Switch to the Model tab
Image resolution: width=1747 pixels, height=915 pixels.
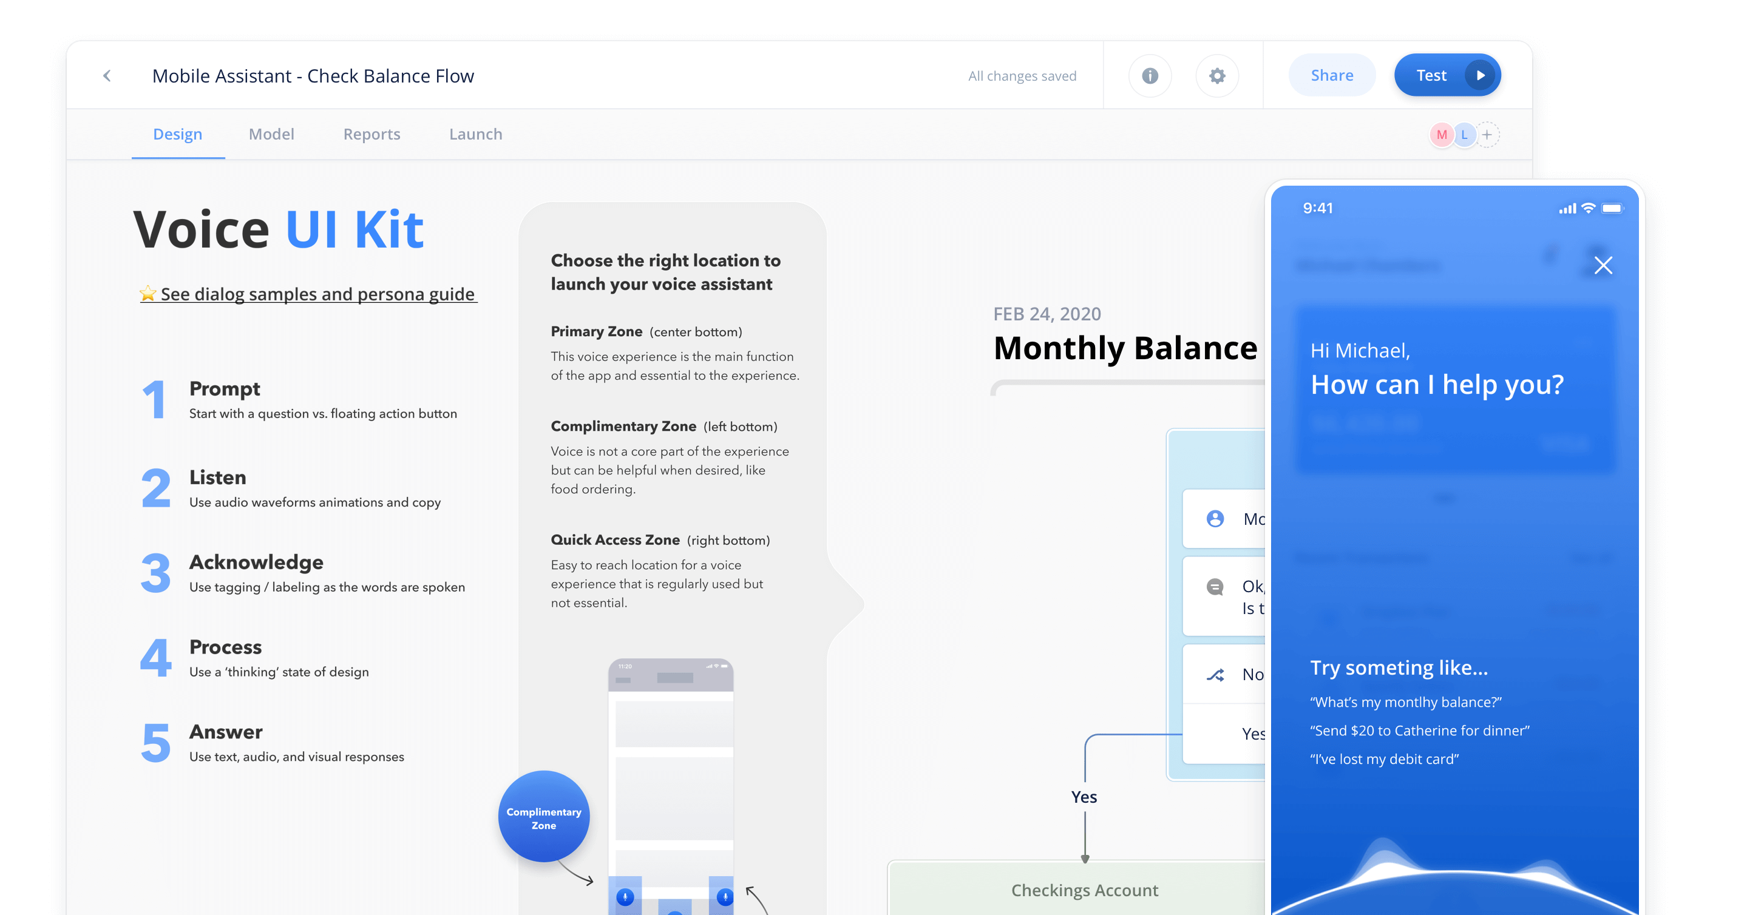271,133
